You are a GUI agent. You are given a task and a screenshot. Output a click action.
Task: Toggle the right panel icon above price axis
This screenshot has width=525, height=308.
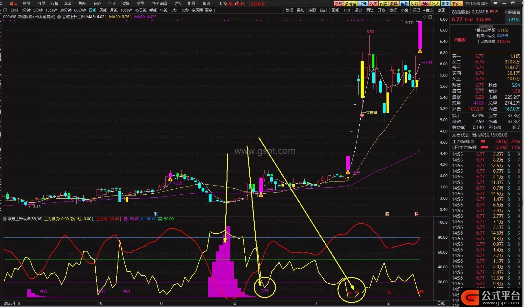point(430,17)
